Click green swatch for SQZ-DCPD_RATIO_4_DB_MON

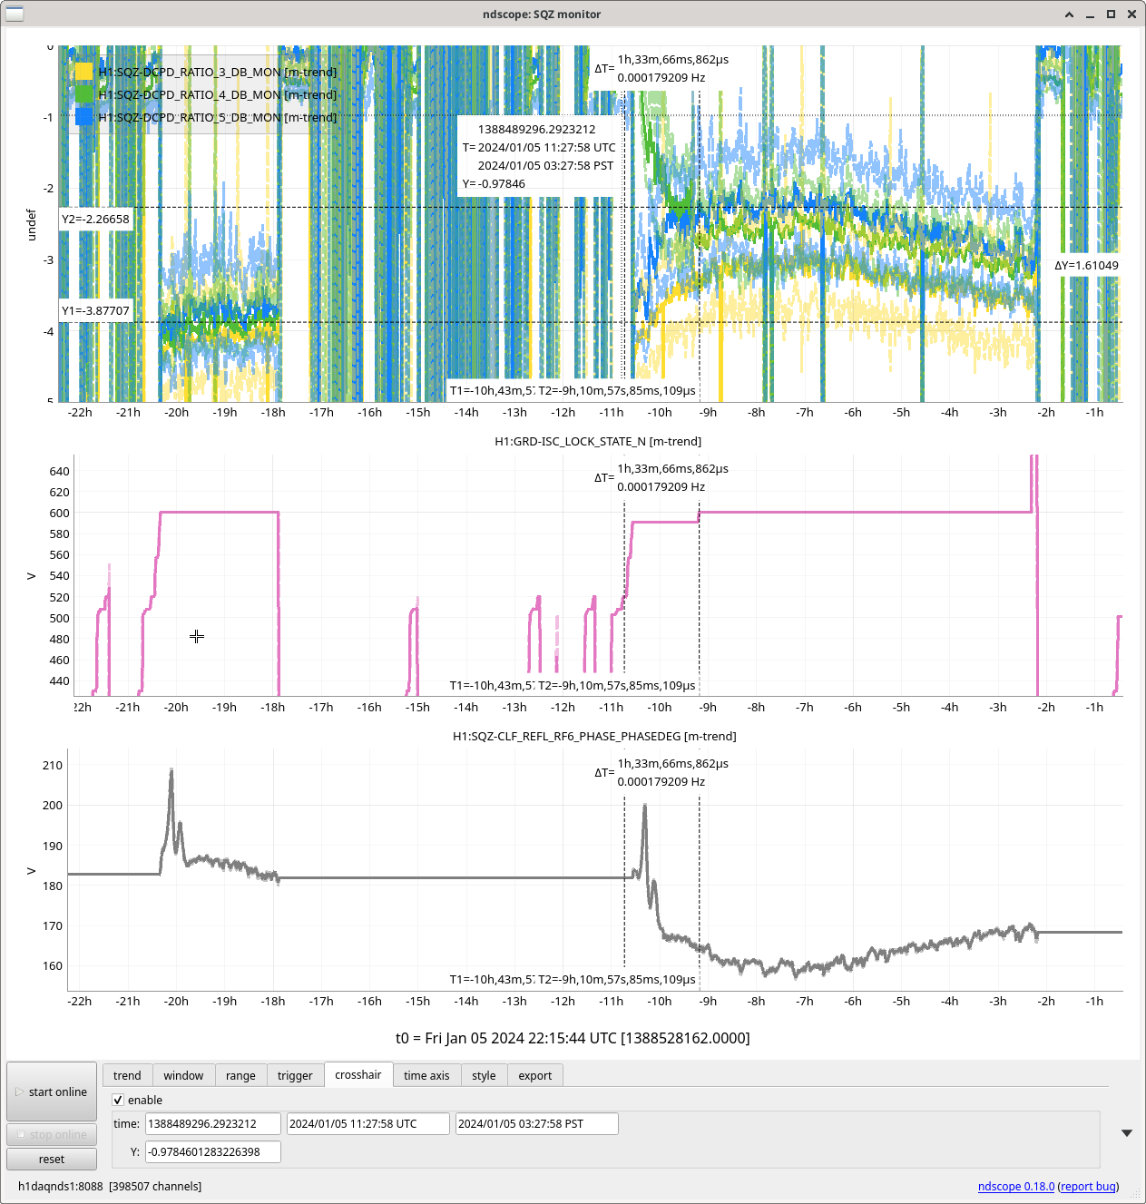pyautogui.click(x=83, y=94)
